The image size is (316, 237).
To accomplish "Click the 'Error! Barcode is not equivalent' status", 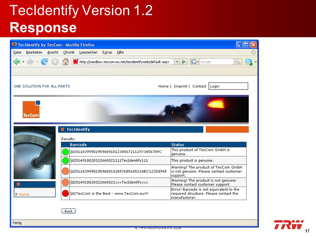I will click(205, 194).
